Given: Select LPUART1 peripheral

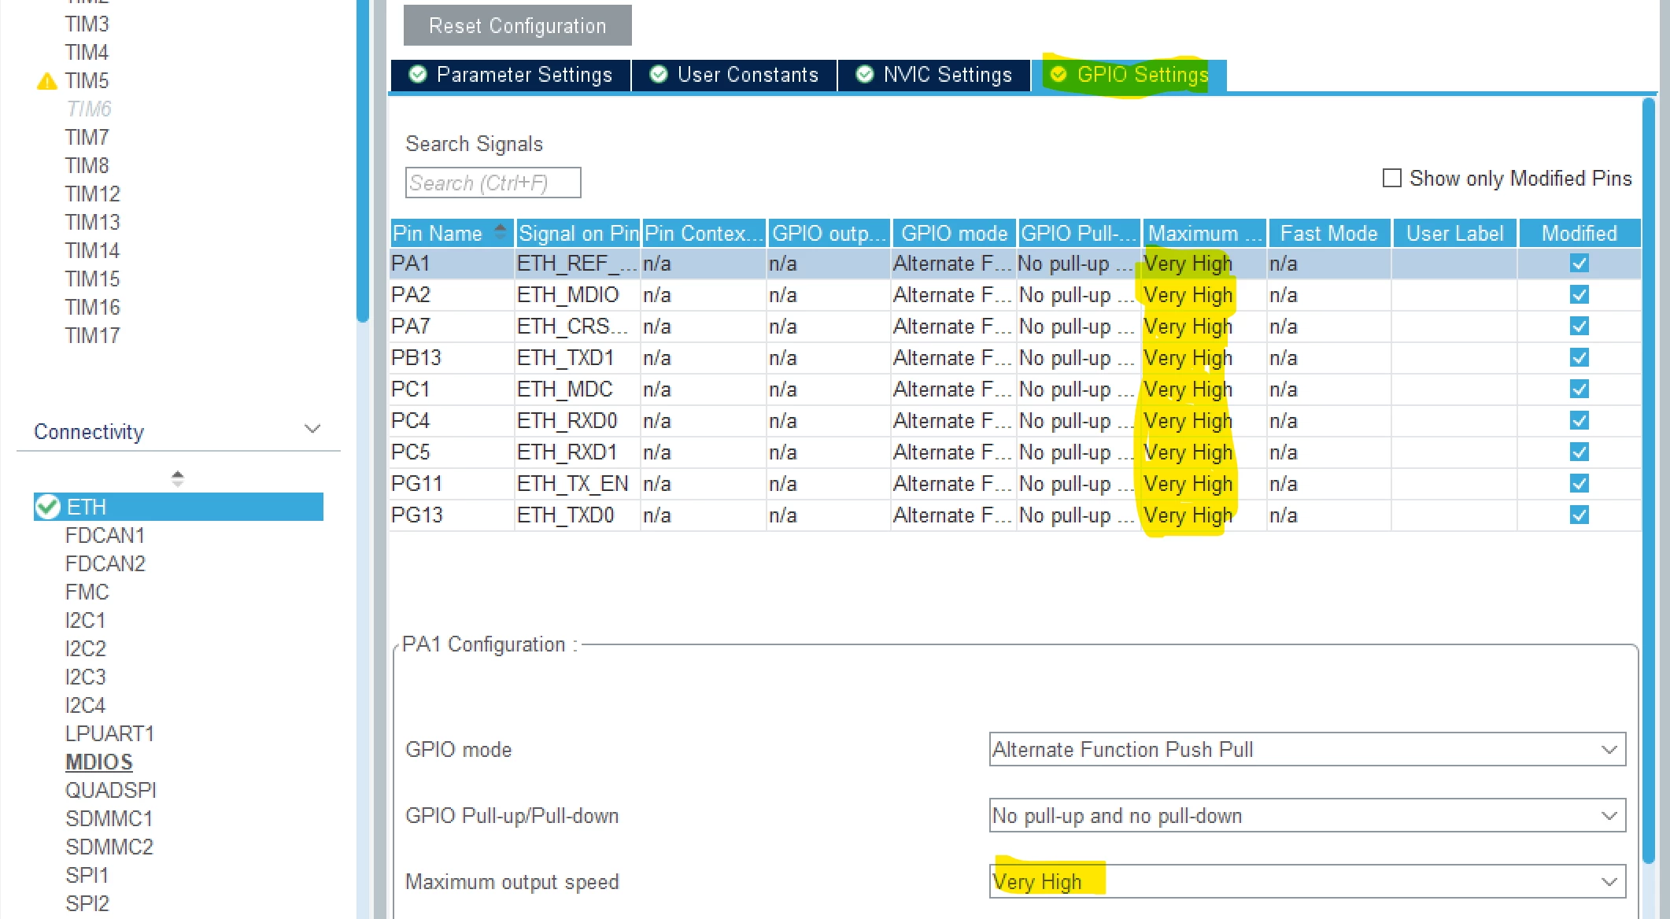Looking at the screenshot, I should point(109,733).
